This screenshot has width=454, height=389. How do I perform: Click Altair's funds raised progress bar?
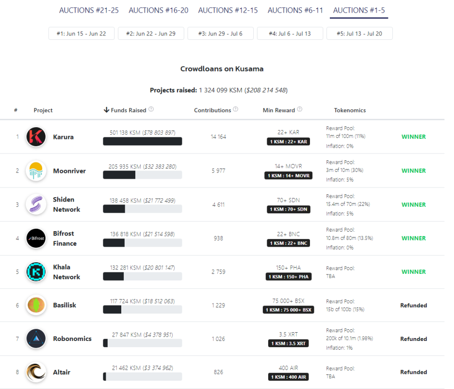(x=143, y=376)
